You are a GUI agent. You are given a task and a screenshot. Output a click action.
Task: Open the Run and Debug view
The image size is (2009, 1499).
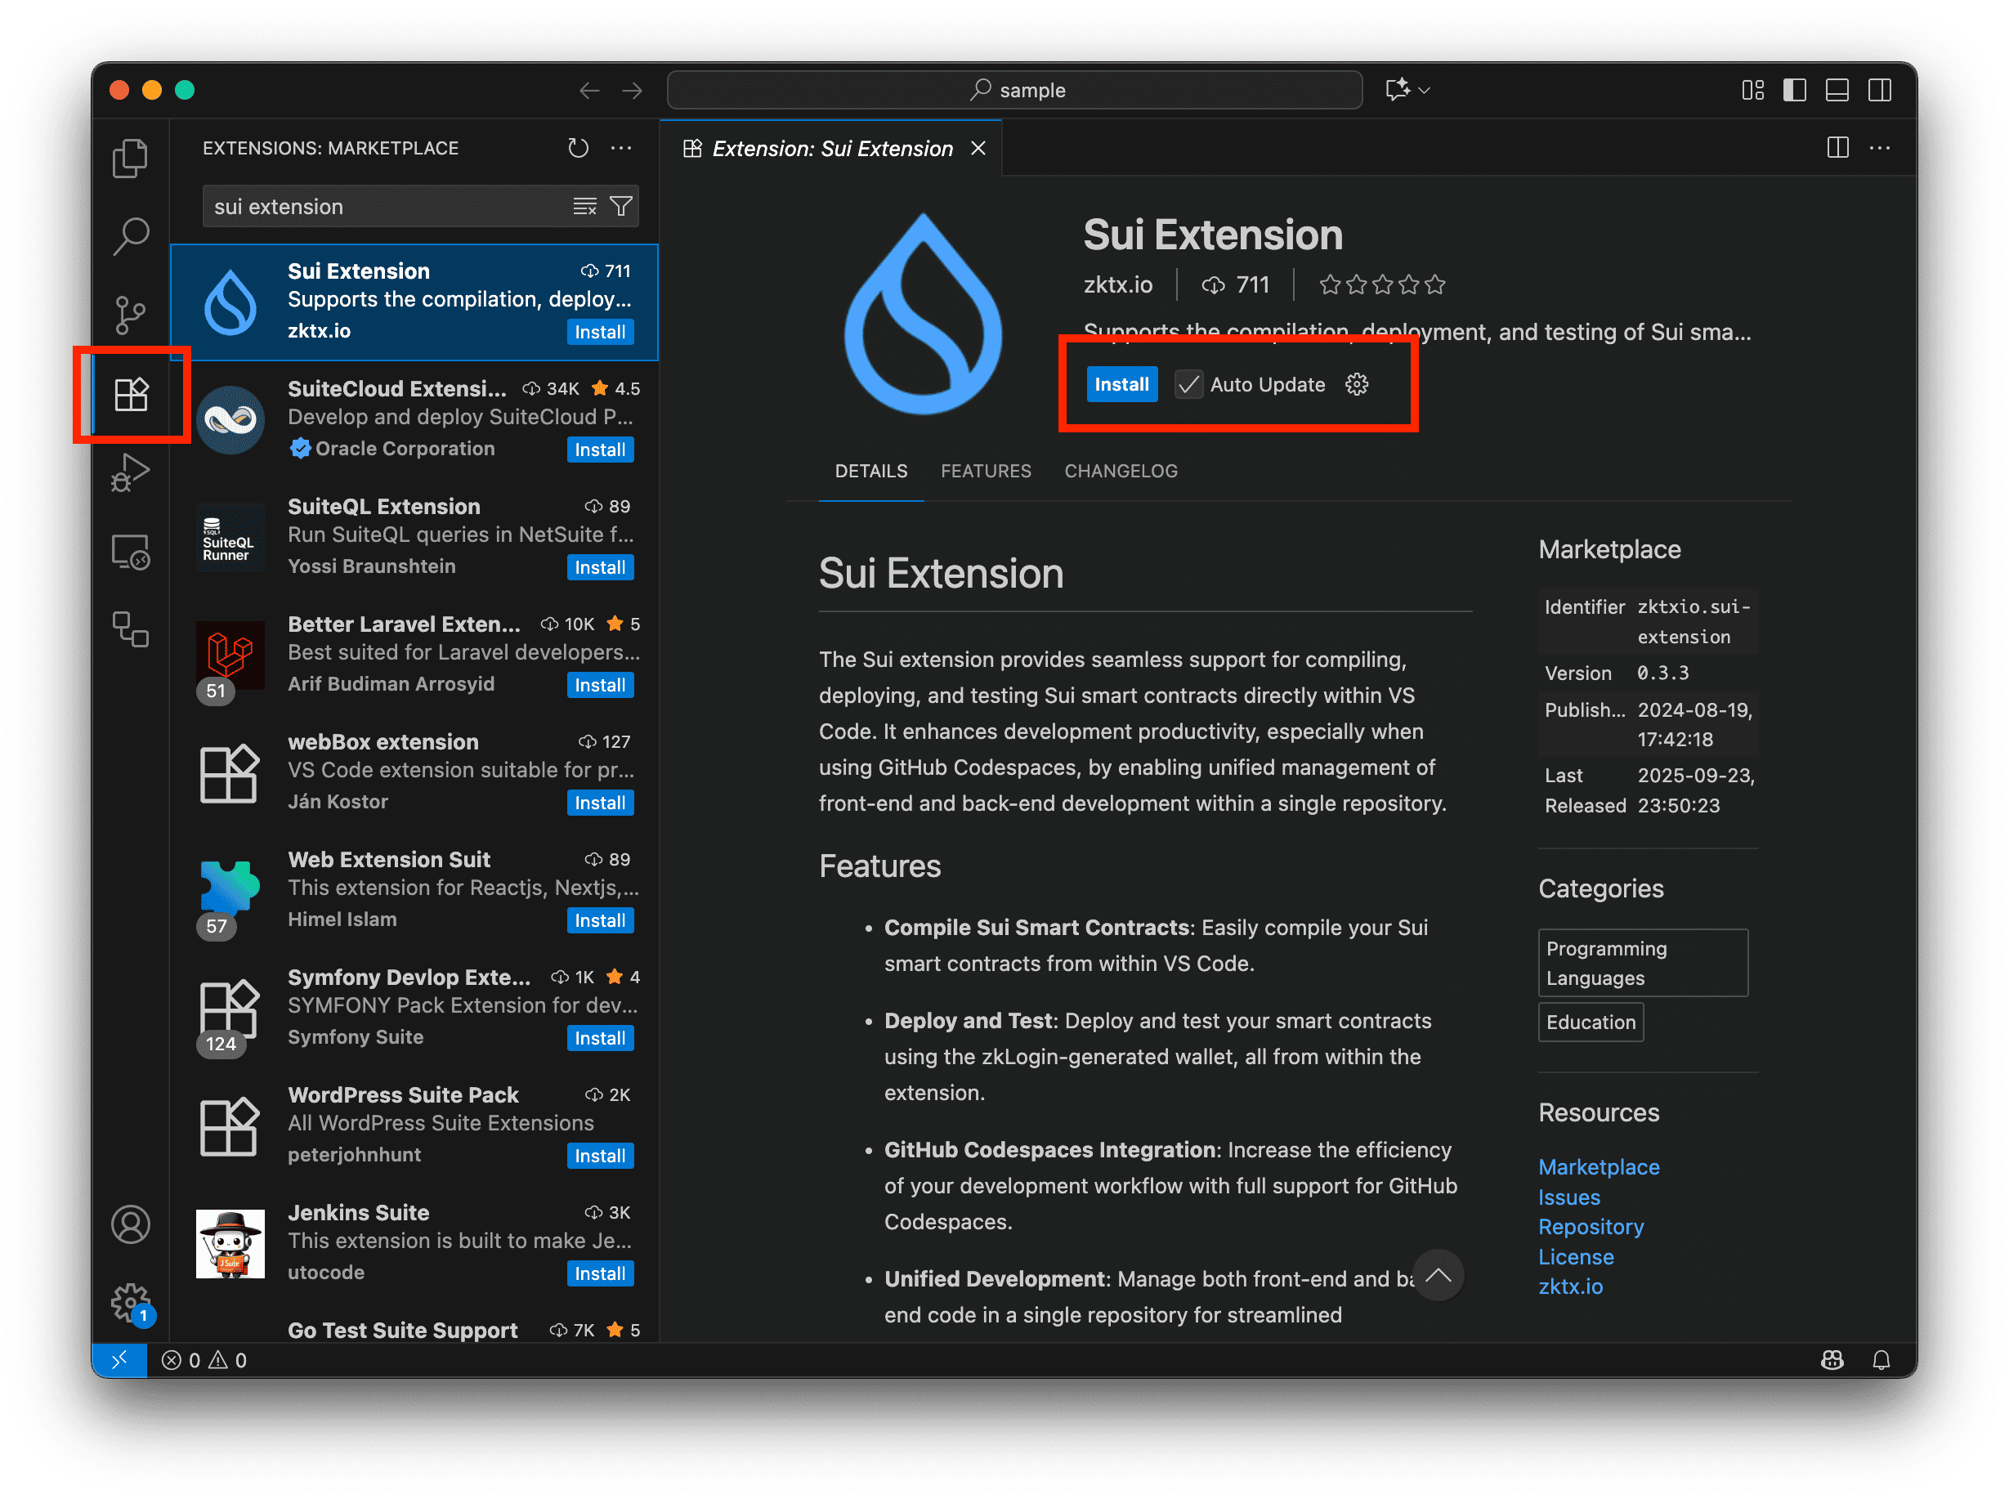click(x=130, y=472)
